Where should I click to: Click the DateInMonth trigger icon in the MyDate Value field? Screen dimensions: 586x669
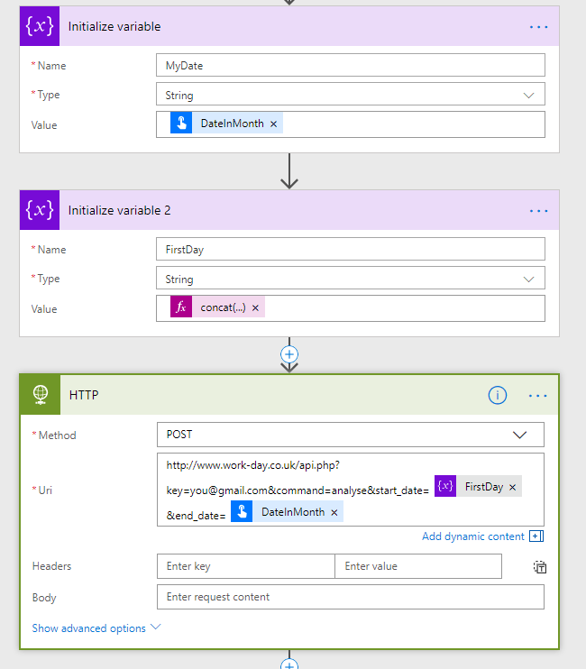[x=181, y=123]
